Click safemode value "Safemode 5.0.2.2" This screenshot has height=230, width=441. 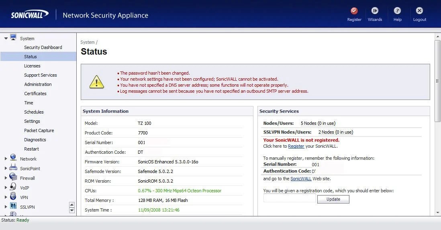(155, 171)
